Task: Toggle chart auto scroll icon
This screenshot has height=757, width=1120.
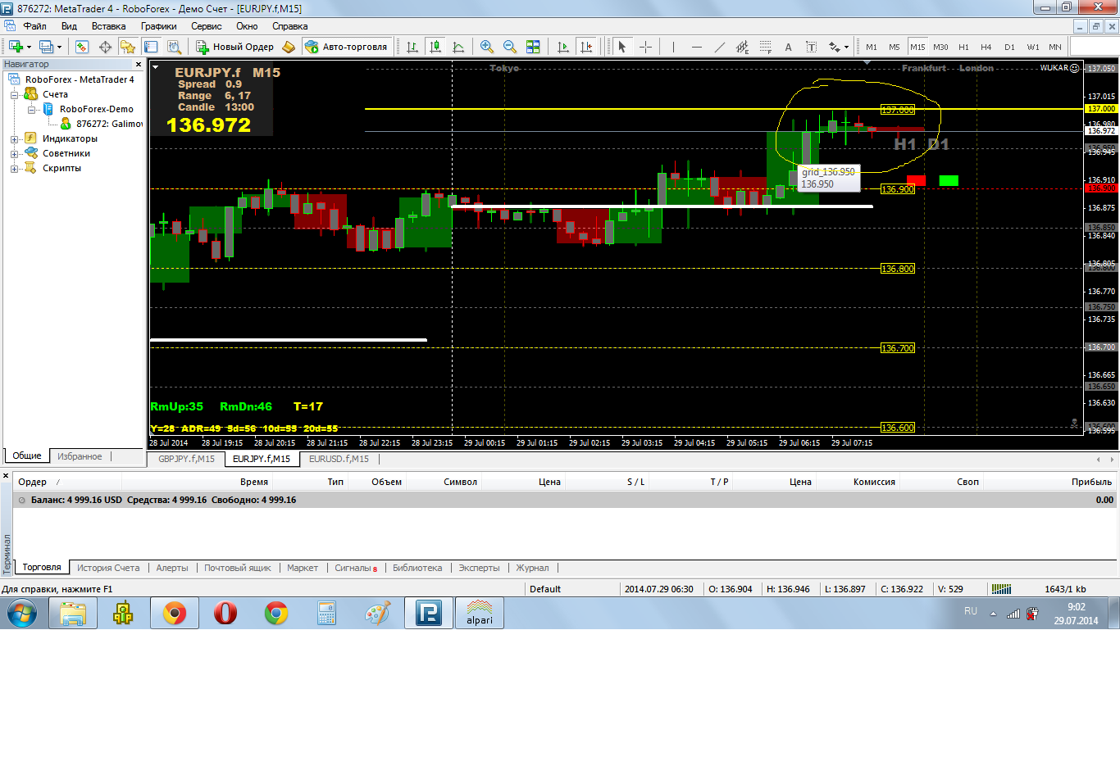Action: 563,47
